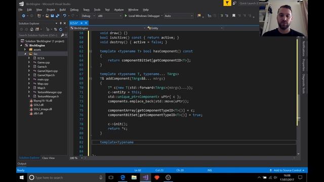Close the ECS.h editor tab
Image resolution: width=324 pixels, height=182 pixels.
[86, 23]
